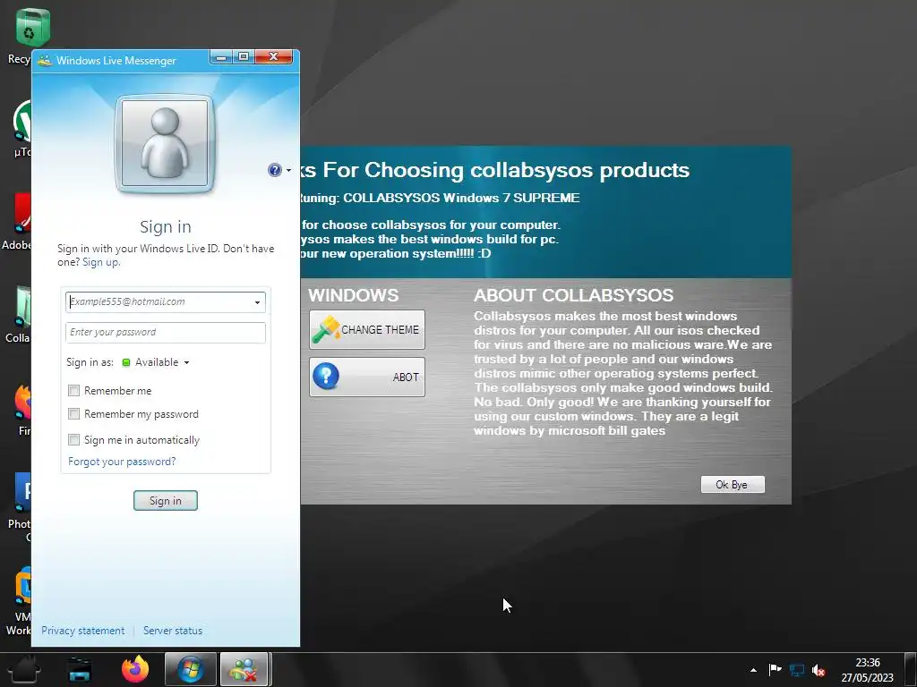Enable Sign me in automatically

tap(73, 440)
